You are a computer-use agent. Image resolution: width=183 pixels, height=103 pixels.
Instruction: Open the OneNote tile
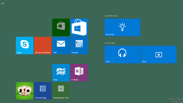[79, 72]
